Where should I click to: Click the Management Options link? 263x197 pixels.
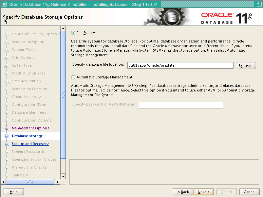tap(31, 128)
